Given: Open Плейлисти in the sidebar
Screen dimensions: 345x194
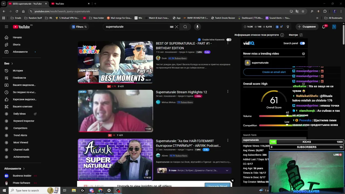Looking at the screenshot, I should tap(19, 78).
